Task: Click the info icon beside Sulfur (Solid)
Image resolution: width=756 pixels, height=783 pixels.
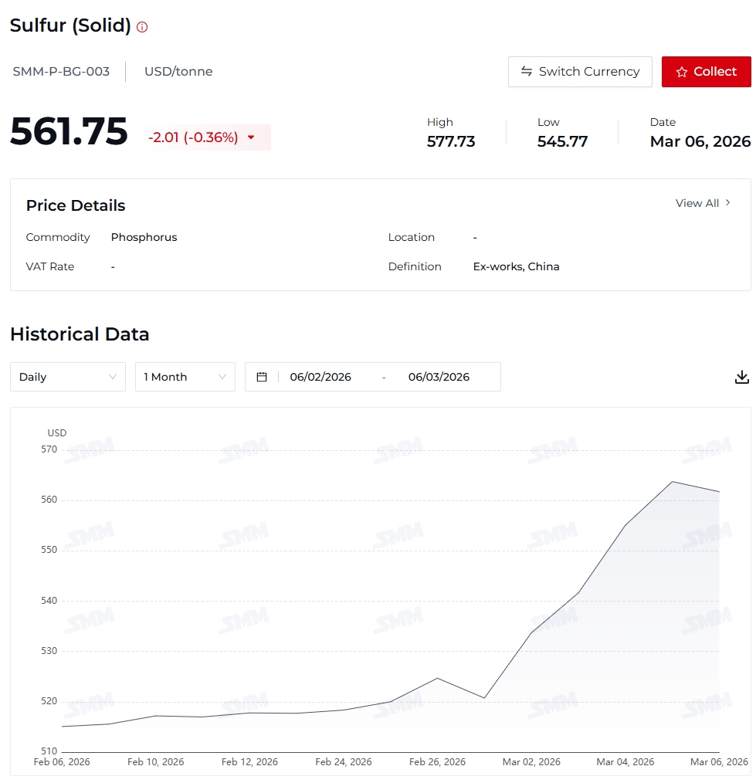Action: coord(142,27)
